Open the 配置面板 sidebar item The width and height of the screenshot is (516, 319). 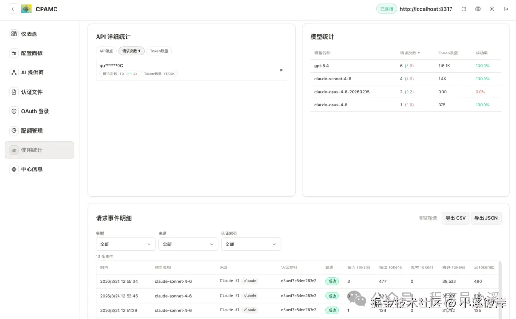point(40,53)
